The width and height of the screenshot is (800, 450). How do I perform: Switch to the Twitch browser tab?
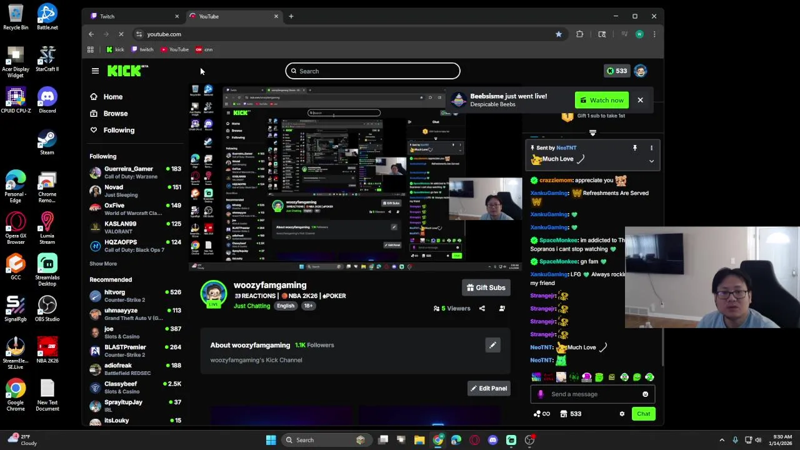133,16
